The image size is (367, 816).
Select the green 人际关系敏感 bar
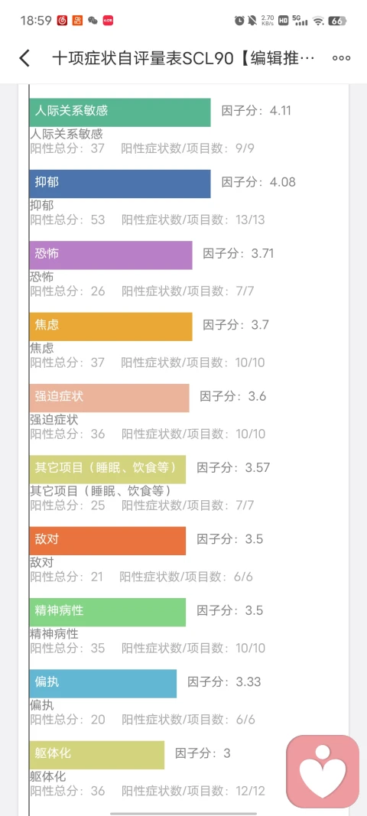tap(120, 112)
